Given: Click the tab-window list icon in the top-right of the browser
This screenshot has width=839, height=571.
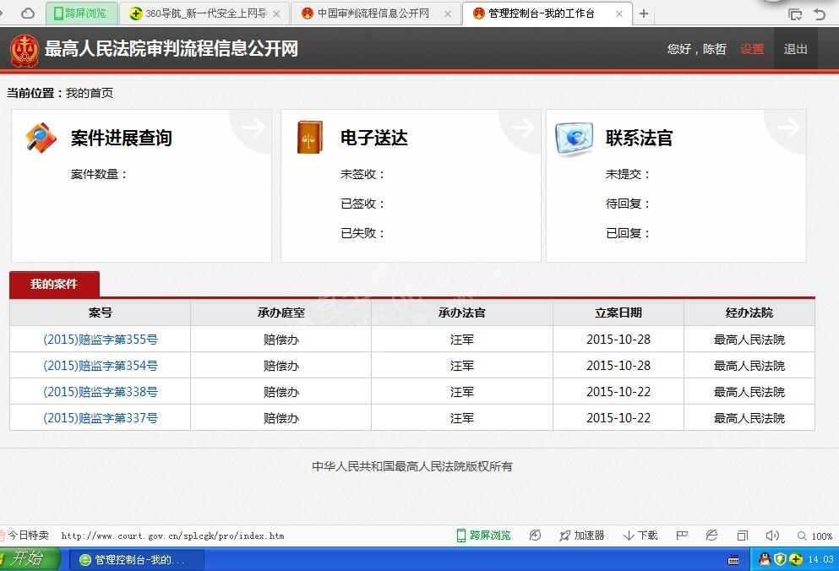Looking at the screenshot, I should [795, 14].
